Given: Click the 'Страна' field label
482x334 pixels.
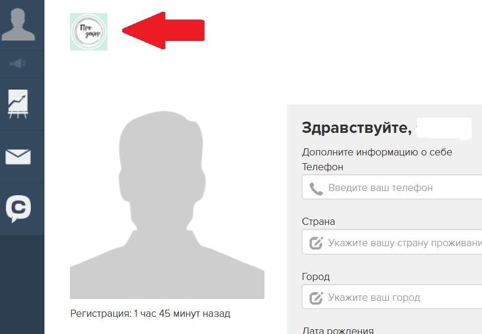Looking at the screenshot, I should pyautogui.click(x=318, y=221).
